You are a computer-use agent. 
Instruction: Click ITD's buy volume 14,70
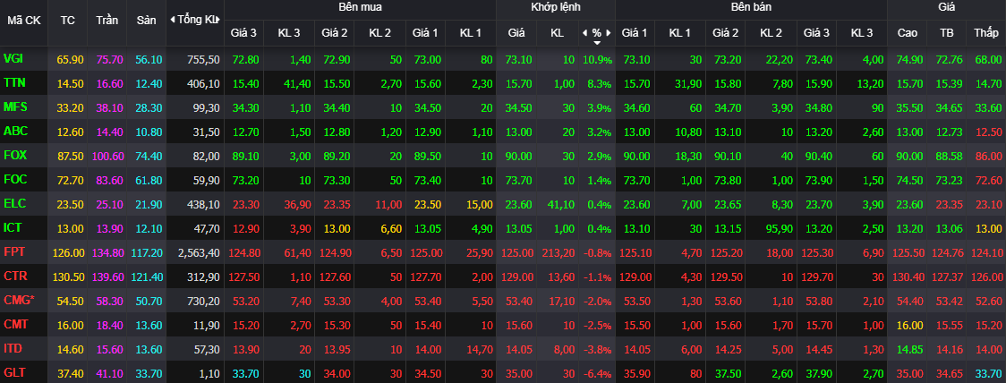pyautogui.click(x=480, y=348)
